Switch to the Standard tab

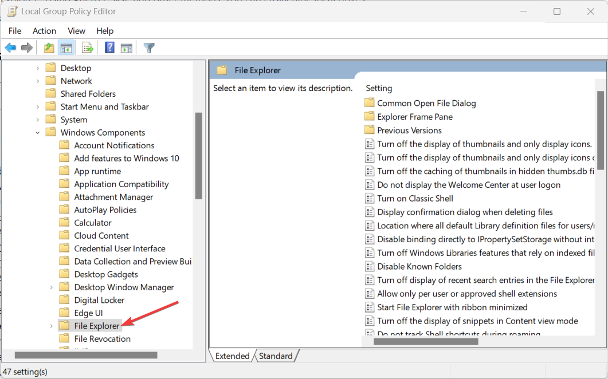click(276, 356)
